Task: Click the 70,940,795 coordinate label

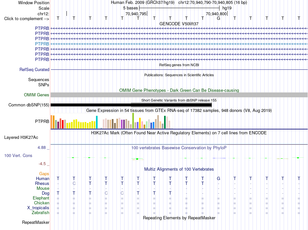Action: pos(136,14)
